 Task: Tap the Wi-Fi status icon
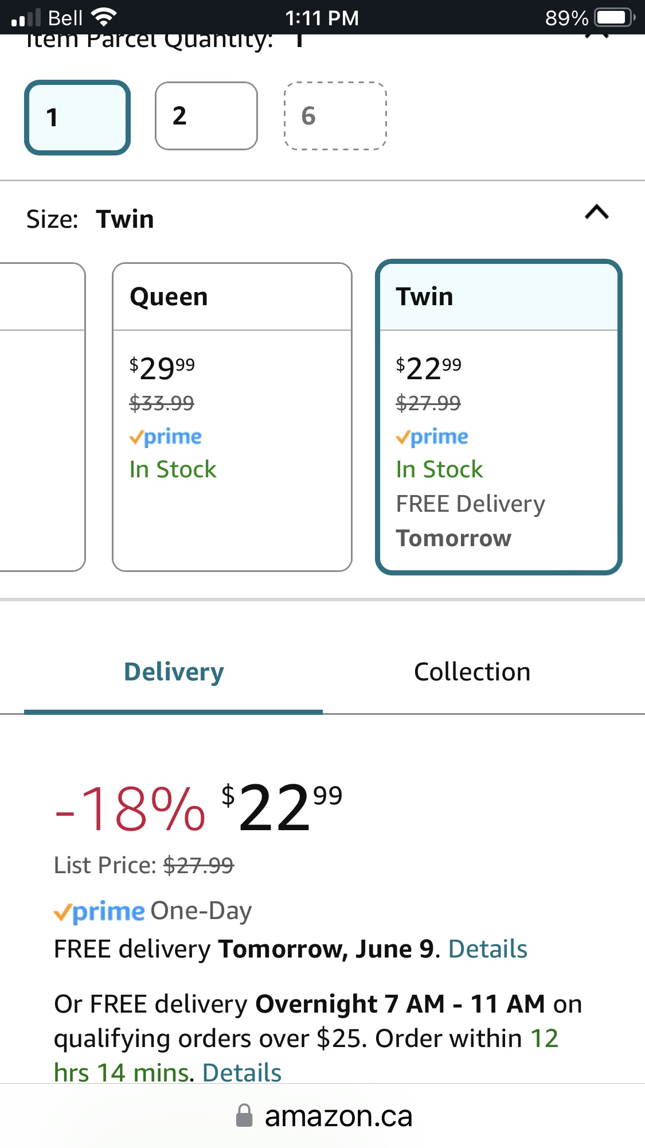click(x=104, y=18)
